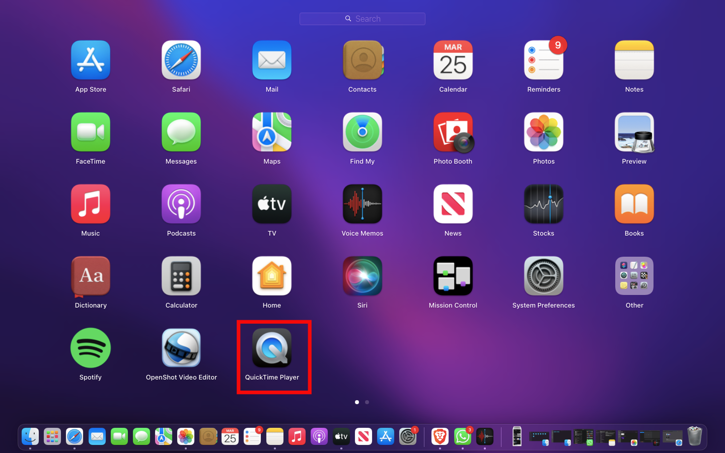This screenshot has height=453, width=725.
Task: Open Brave browser in the Dock
Action: (440, 436)
